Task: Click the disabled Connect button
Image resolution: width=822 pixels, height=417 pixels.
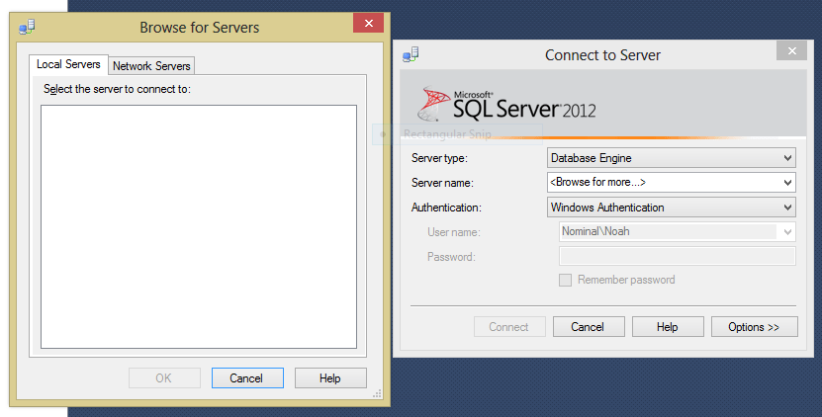Action: click(x=509, y=327)
